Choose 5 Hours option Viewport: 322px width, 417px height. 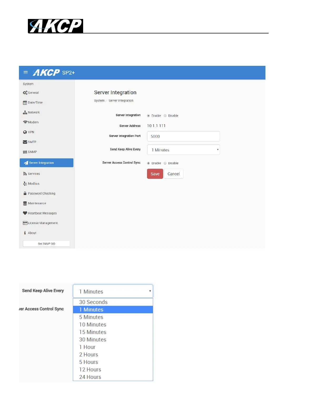(113, 362)
